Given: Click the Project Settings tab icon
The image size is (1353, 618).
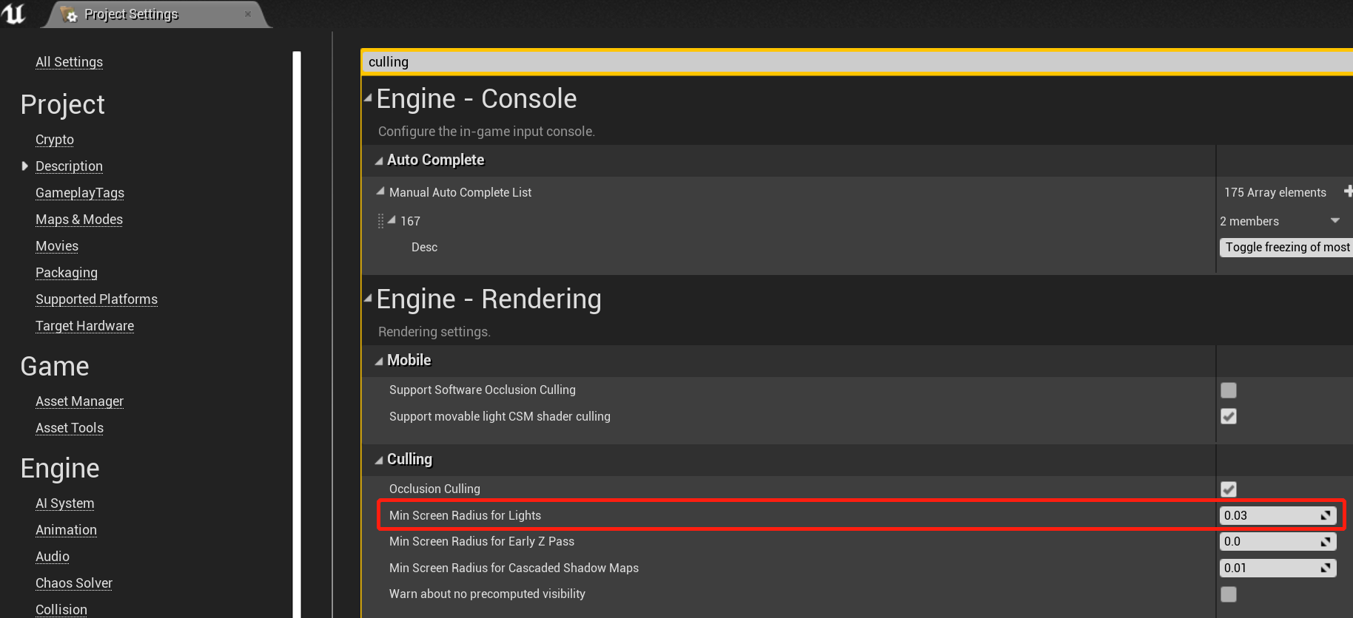Looking at the screenshot, I should (69, 14).
